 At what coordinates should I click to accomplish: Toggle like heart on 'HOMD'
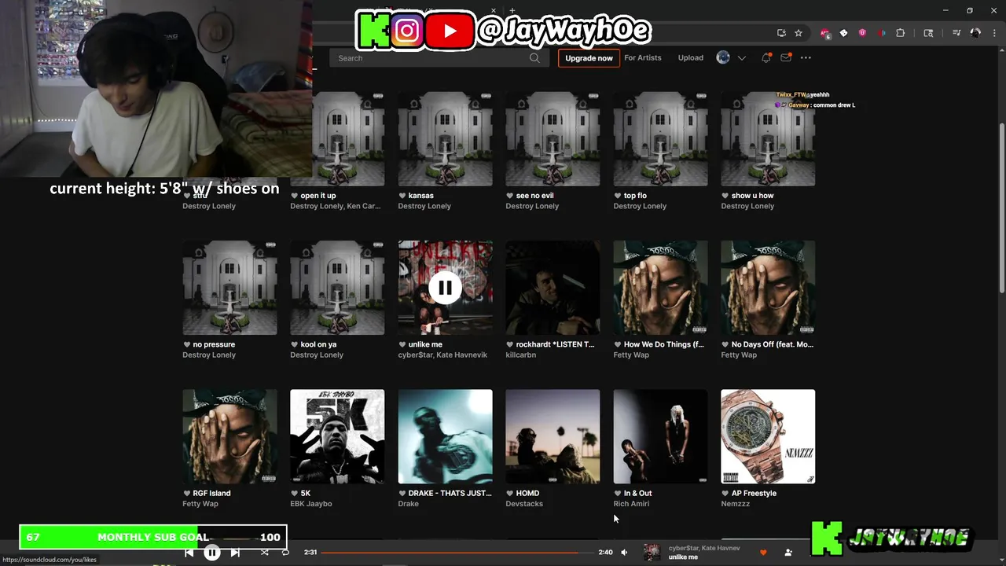pos(510,493)
